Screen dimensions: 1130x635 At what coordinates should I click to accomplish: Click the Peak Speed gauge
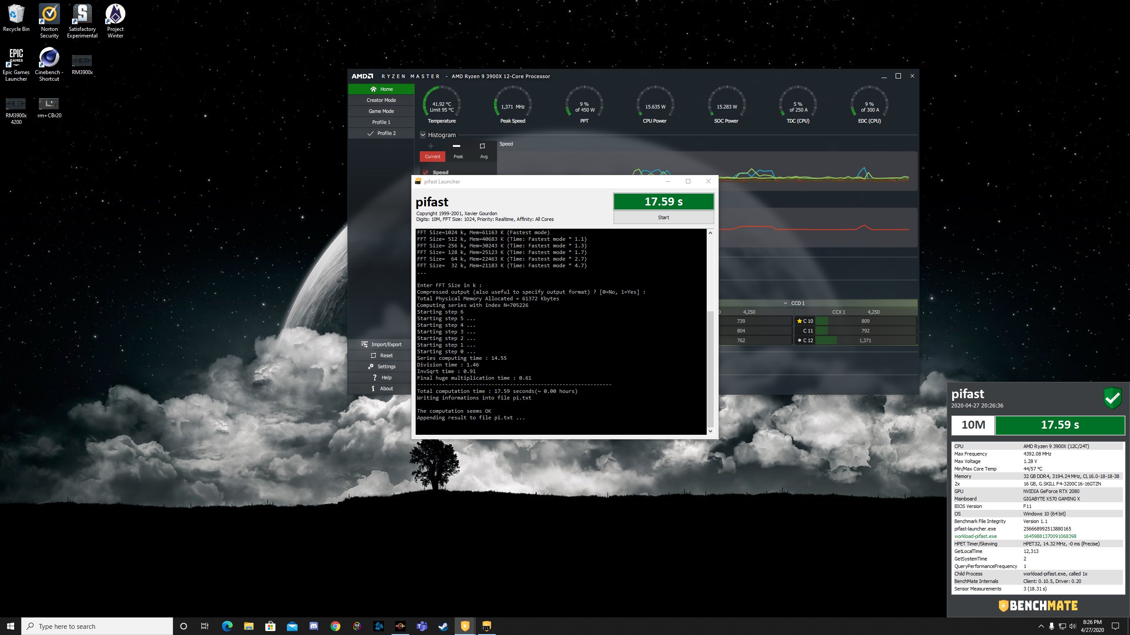[512, 105]
